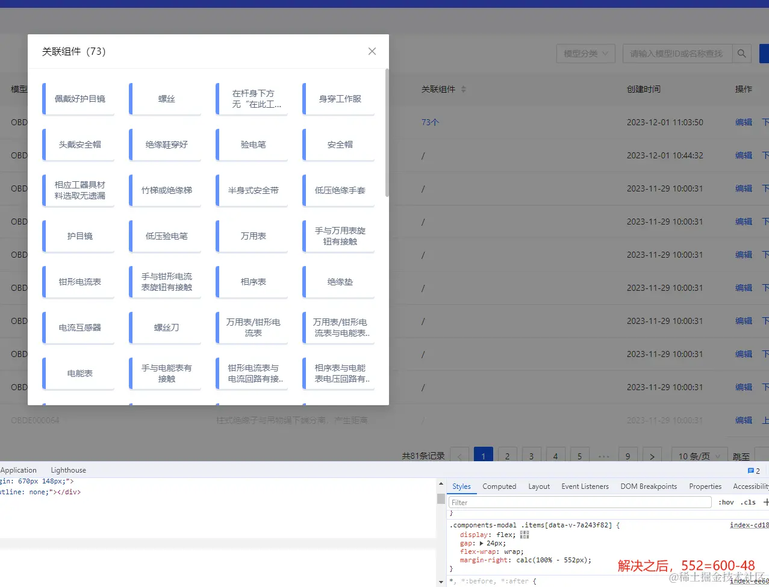Image resolution: width=769 pixels, height=587 pixels.
Task: Click the 共81条记录 total count text
Action: (423, 456)
